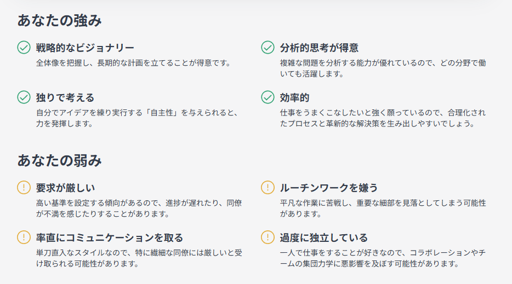This screenshot has width=512, height=284.
Task: Click the 独りで考える strength title
Action: [x=65, y=97]
